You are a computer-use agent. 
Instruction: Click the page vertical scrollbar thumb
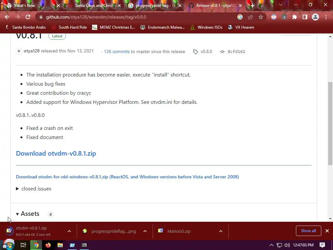point(330,123)
